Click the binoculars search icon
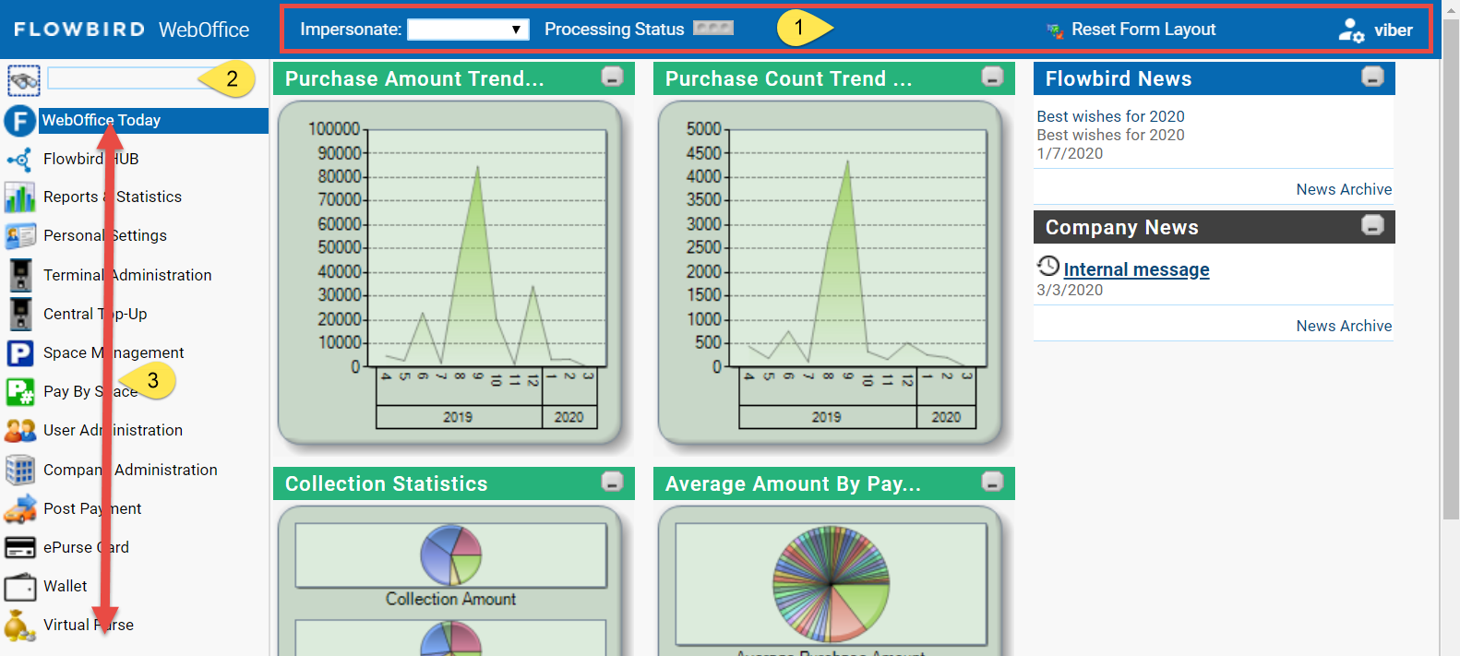Viewport: 1460px width, 656px height. (x=24, y=80)
